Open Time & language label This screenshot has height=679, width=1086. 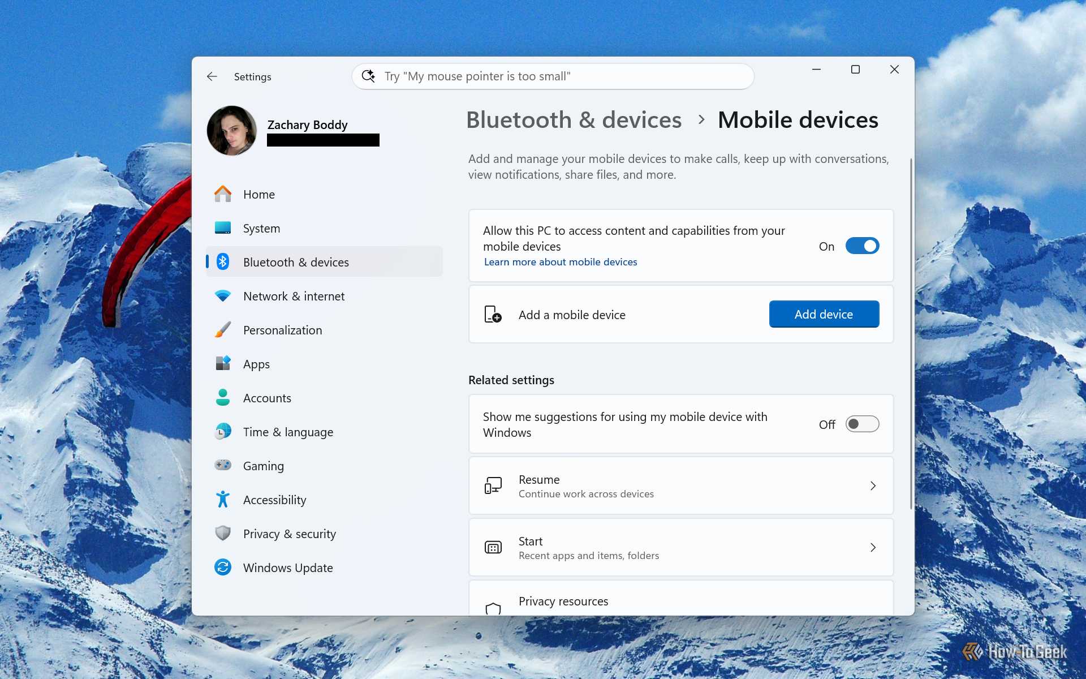click(288, 432)
